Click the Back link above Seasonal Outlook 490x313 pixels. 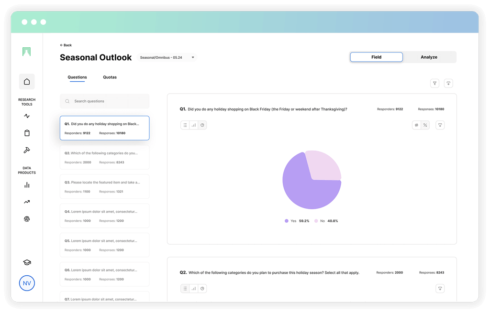[x=66, y=45]
